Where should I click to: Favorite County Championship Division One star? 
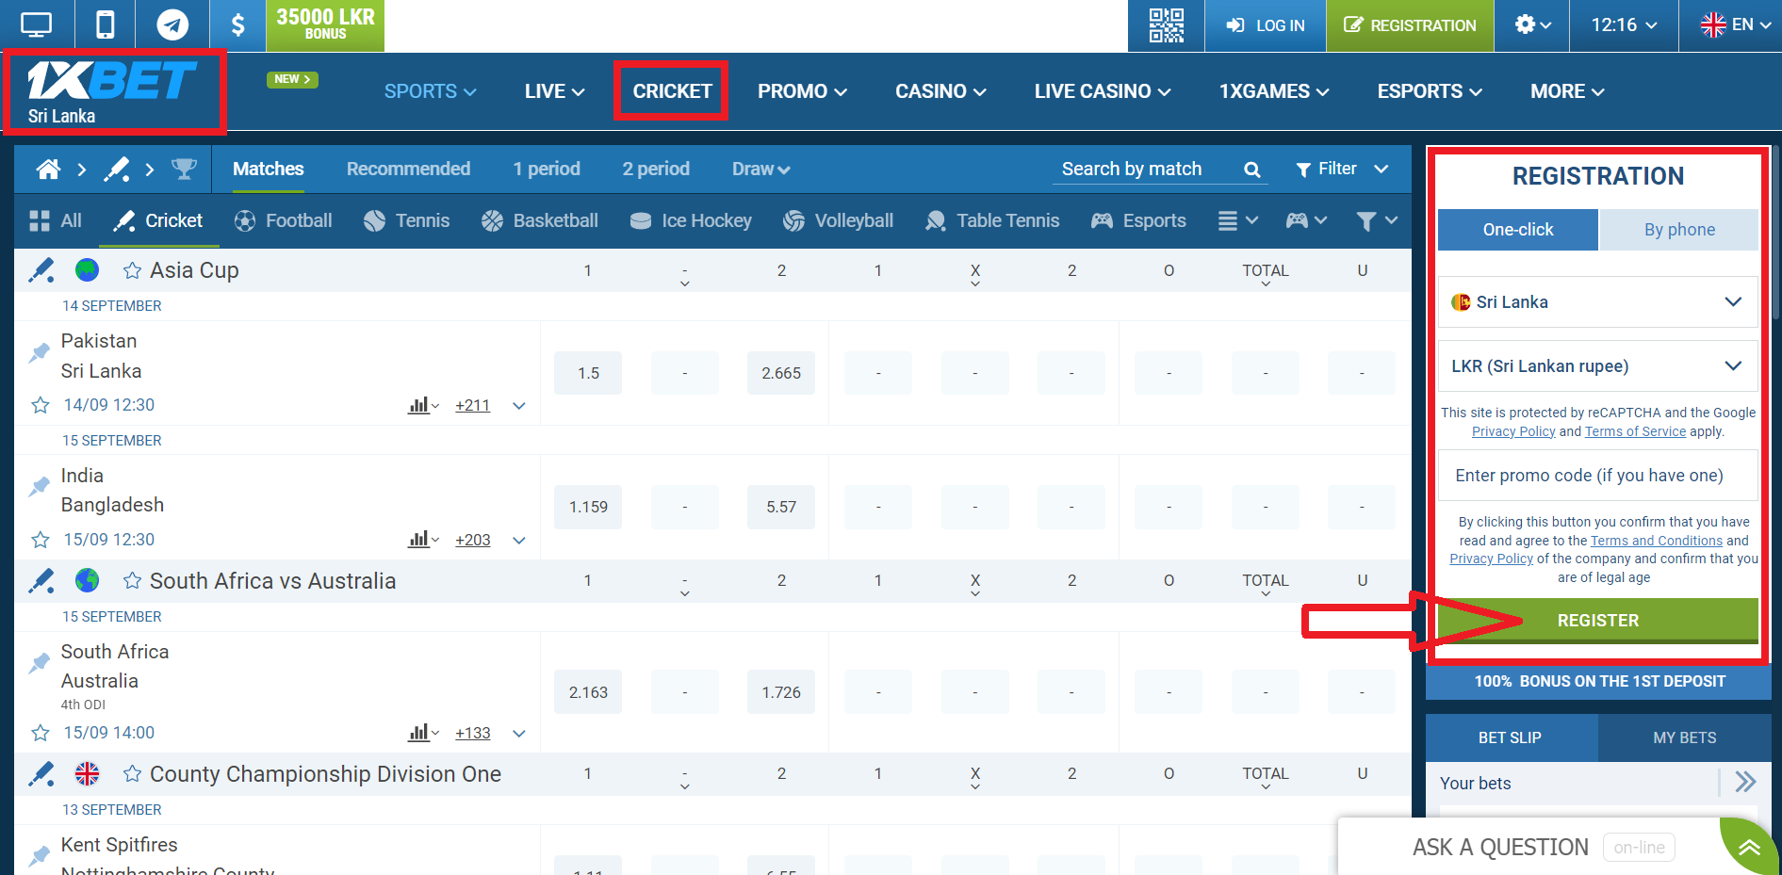tap(133, 774)
